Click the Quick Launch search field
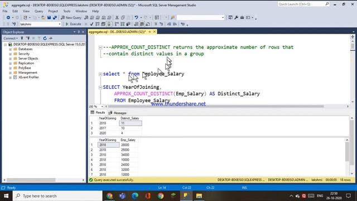Image resolution: width=357 pixels, height=201 pixels. 303,4
